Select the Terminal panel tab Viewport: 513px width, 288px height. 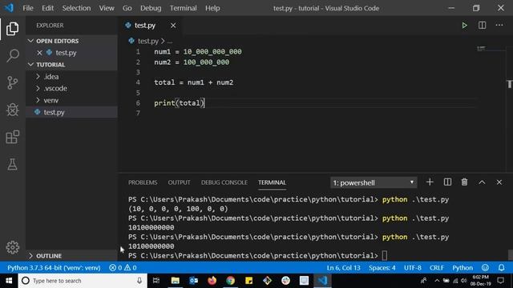point(272,182)
